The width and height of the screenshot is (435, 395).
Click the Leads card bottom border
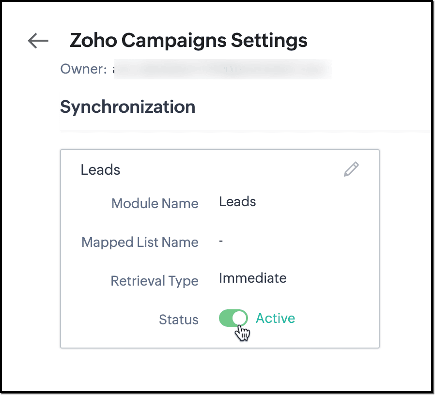219,348
